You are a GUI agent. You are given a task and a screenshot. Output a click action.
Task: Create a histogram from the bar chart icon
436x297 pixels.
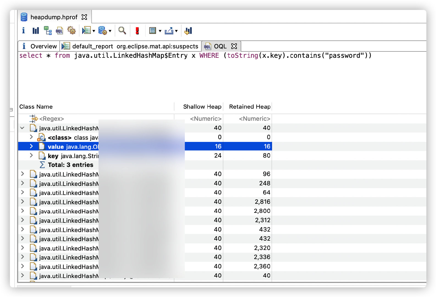pyautogui.click(x=36, y=31)
